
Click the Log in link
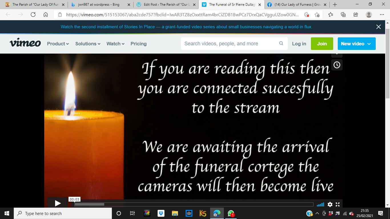click(x=299, y=44)
